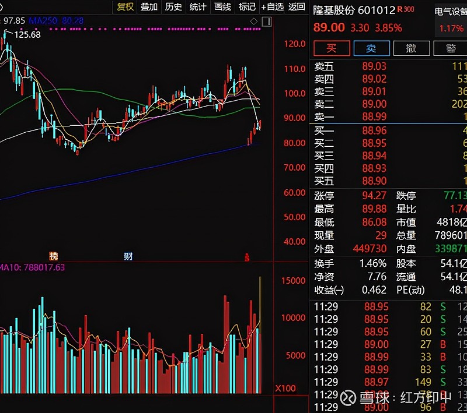Viewport: 467px width, 413px height.
Task: Click the 返回 back button
Action: click(x=297, y=6)
